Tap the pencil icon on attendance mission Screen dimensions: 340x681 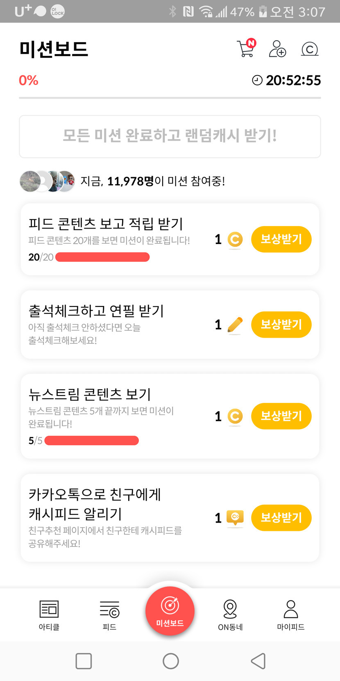235,325
